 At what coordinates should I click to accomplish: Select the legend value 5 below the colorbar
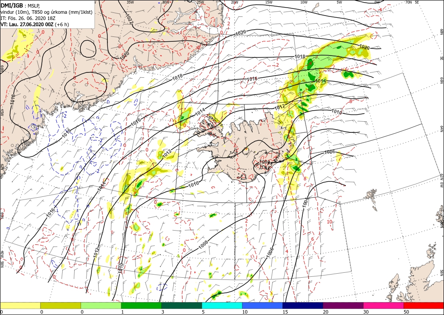[203, 312]
